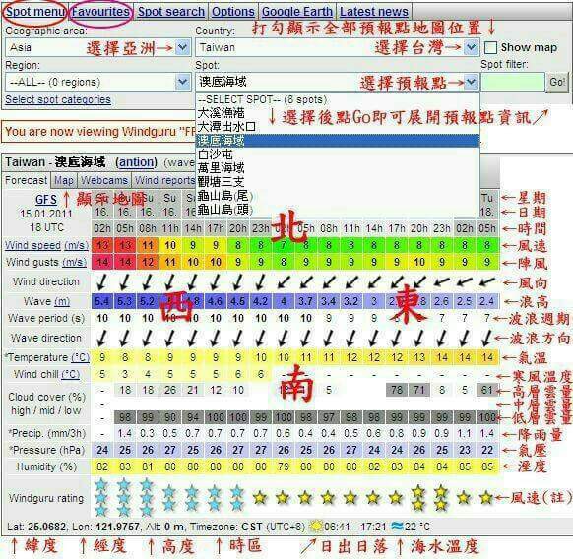Screen dimensions: 573x559
Task: Click the longitude value 121.9757
Action: click(118, 527)
